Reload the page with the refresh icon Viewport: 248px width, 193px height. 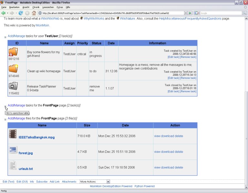coord(21,13)
